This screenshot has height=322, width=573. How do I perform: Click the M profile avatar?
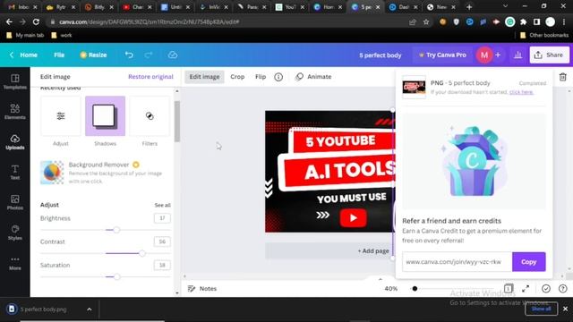(484, 55)
